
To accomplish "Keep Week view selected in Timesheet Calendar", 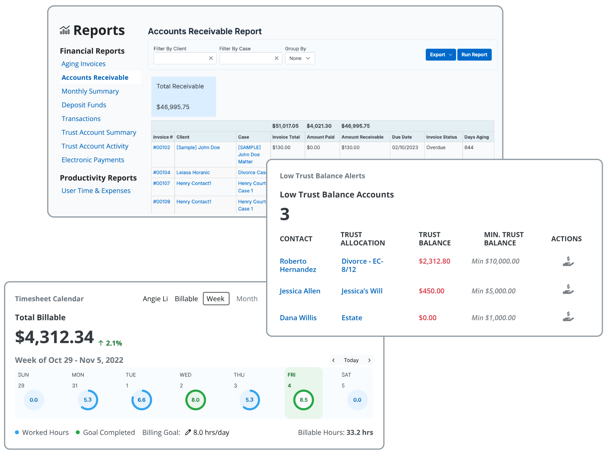I will [216, 299].
